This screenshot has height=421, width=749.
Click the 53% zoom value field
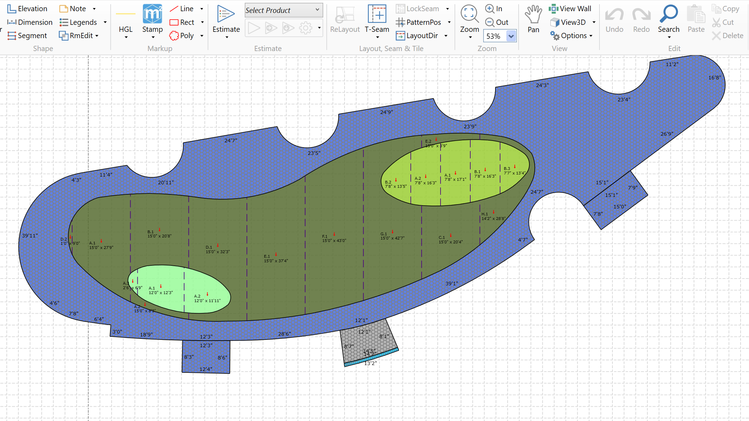point(494,36)
